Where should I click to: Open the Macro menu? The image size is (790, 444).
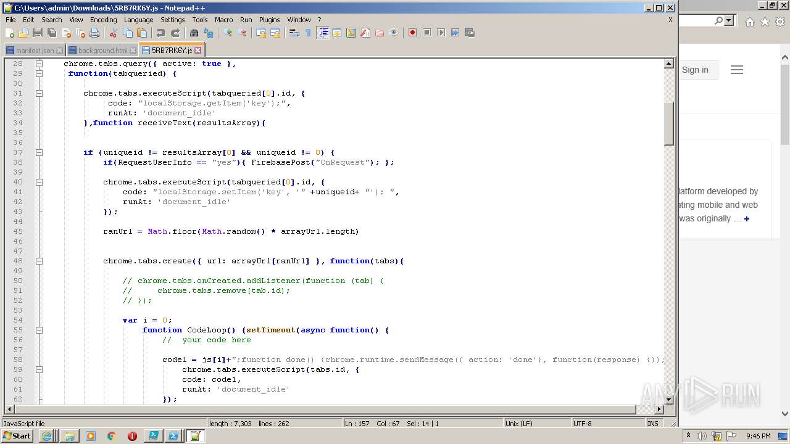click(x=224, y=20)
